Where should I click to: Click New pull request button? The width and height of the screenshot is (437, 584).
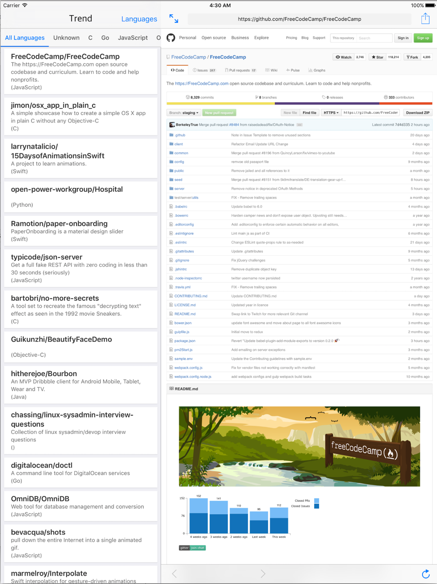point(219,113)
